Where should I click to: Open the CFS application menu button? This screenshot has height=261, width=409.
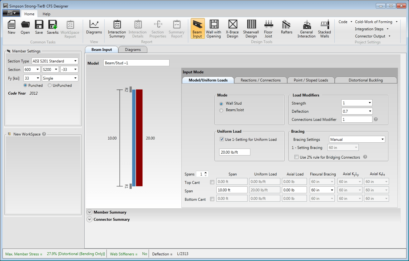(11, 13)
